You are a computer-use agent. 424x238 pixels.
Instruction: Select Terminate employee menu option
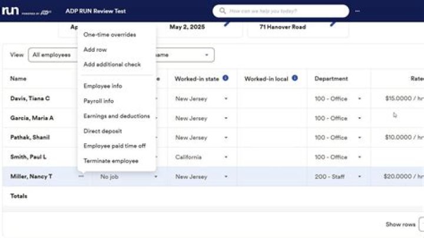pyautogui.click(x=111, y=161)
